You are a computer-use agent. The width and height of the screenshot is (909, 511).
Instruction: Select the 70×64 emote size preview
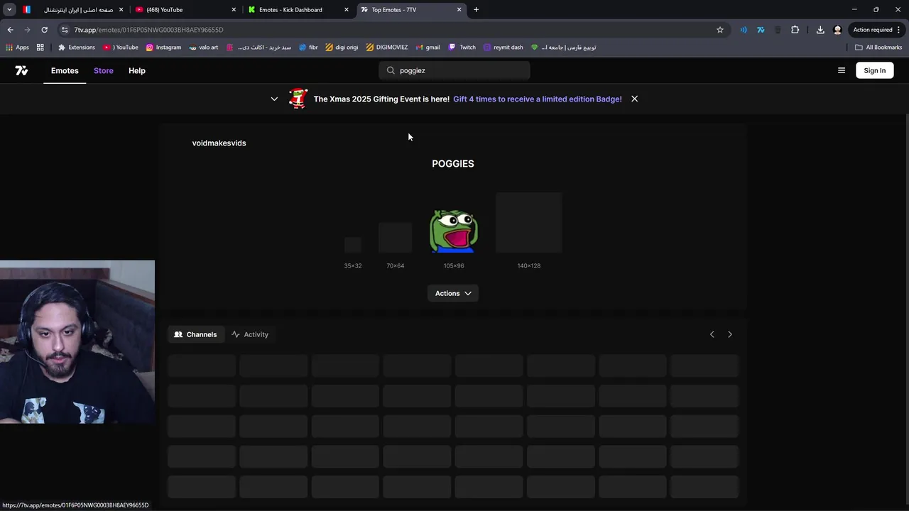pos(395,238)
